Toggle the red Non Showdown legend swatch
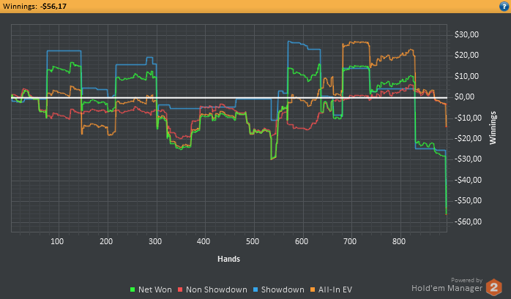This screenshot has width=511, height=299. pos(180,289)
